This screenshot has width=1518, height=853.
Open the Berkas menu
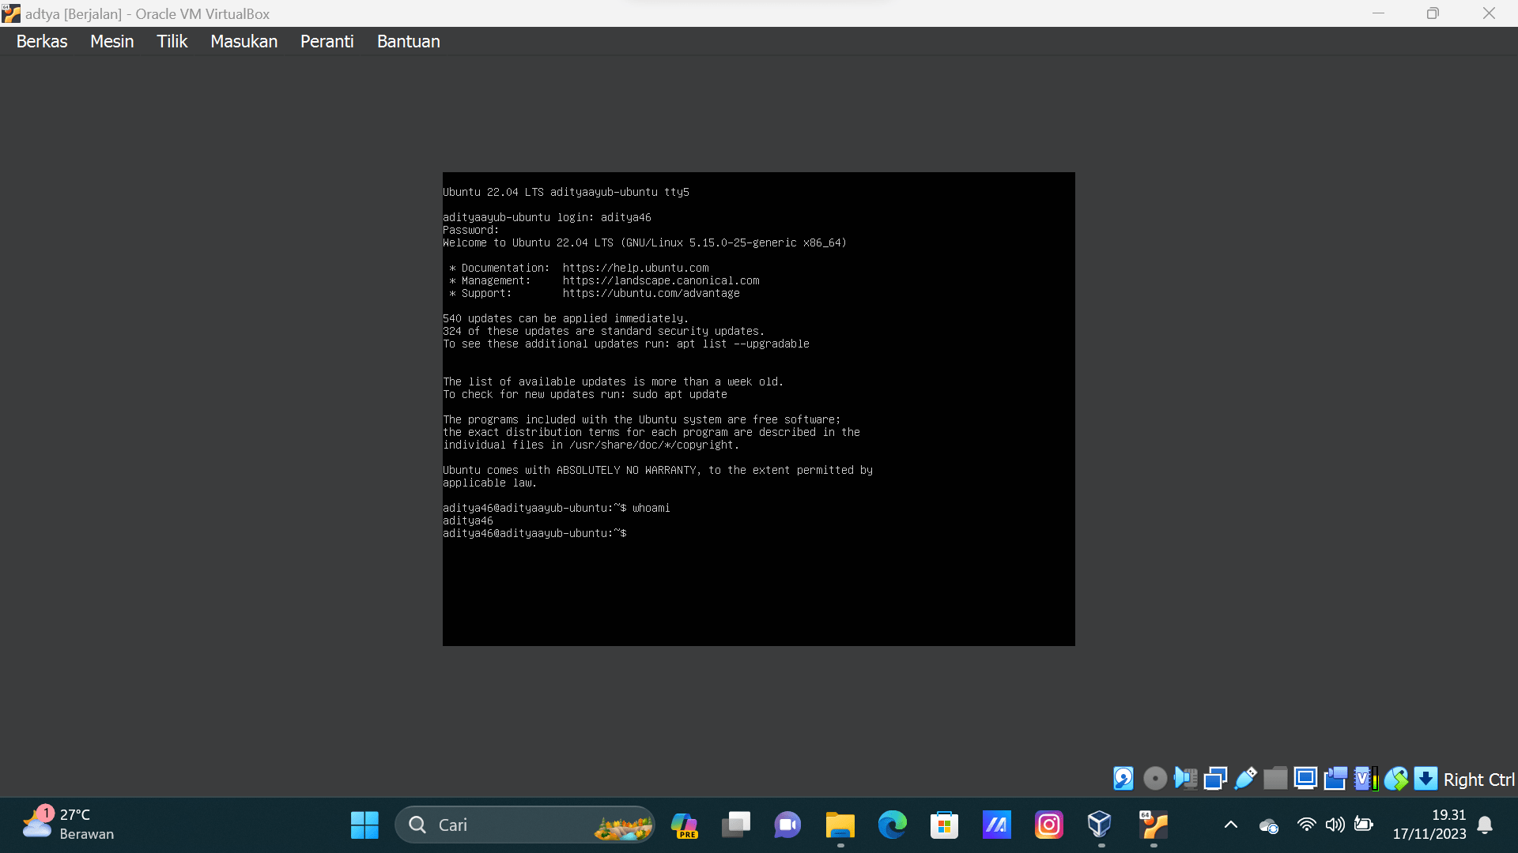(42, 41)
